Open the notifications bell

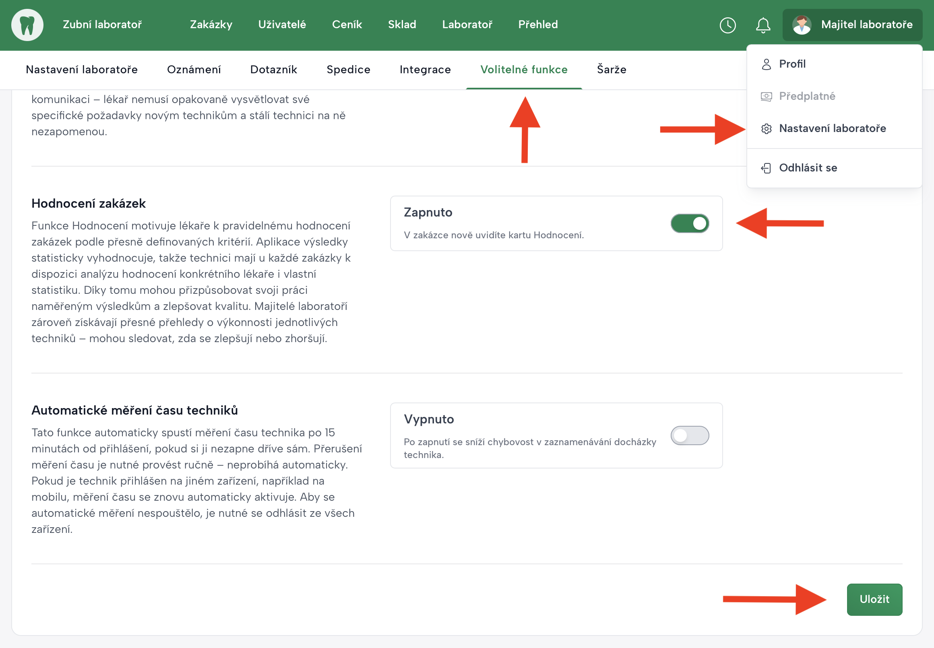(x=762, y=25)
